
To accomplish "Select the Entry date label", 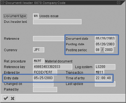I will click(11, 78).
